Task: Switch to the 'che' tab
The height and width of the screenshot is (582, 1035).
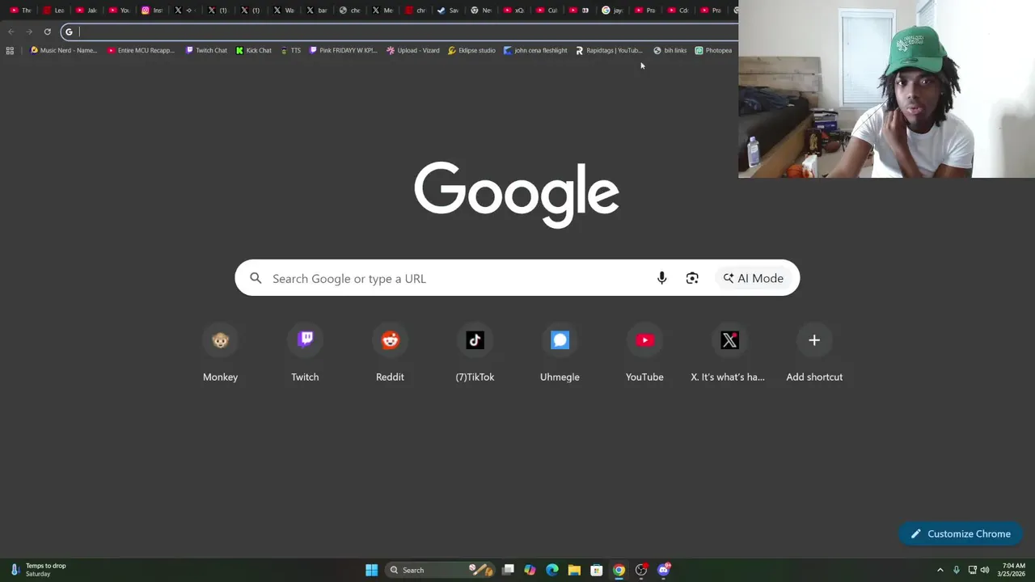Action: click(x=349, y=11)
